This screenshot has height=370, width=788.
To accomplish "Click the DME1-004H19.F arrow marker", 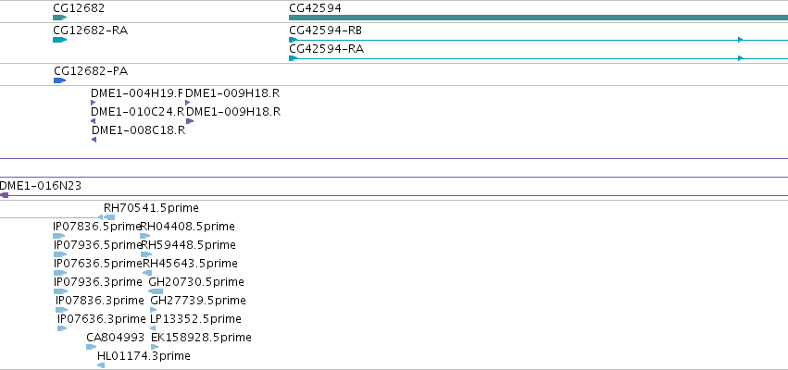I will pyautogui.click(x=93, y=103).
